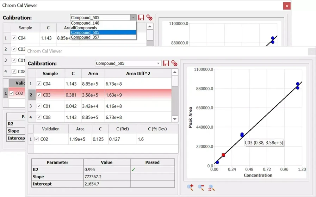Click the Area Diff^2 column header
This screenshot has width=316, height=197.
[x=138, y=74]
